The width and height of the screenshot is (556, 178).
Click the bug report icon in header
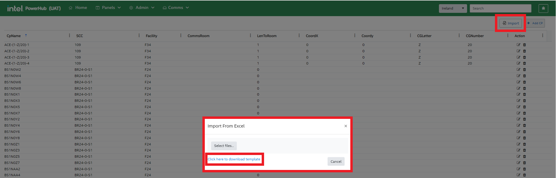click(543, 8)
